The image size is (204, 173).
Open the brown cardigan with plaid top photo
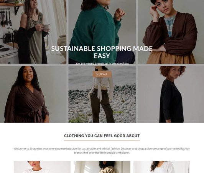click(171, 32)
